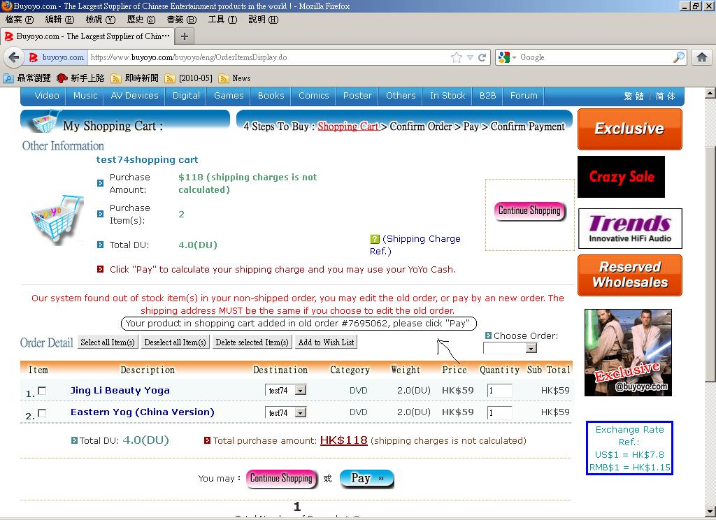This screenshot has width=716, height=520.
Task: Open the Reserved Wholesales banner
Action: (x=630, y=275)
